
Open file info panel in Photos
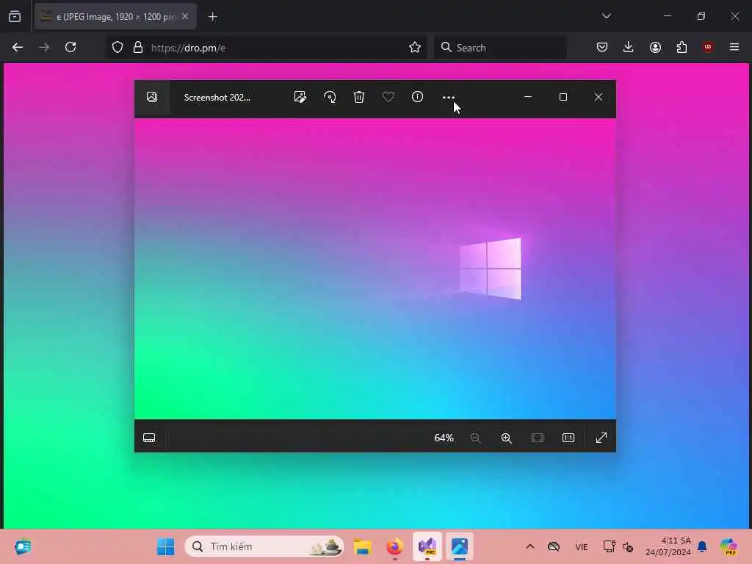(x=418, y=97)
